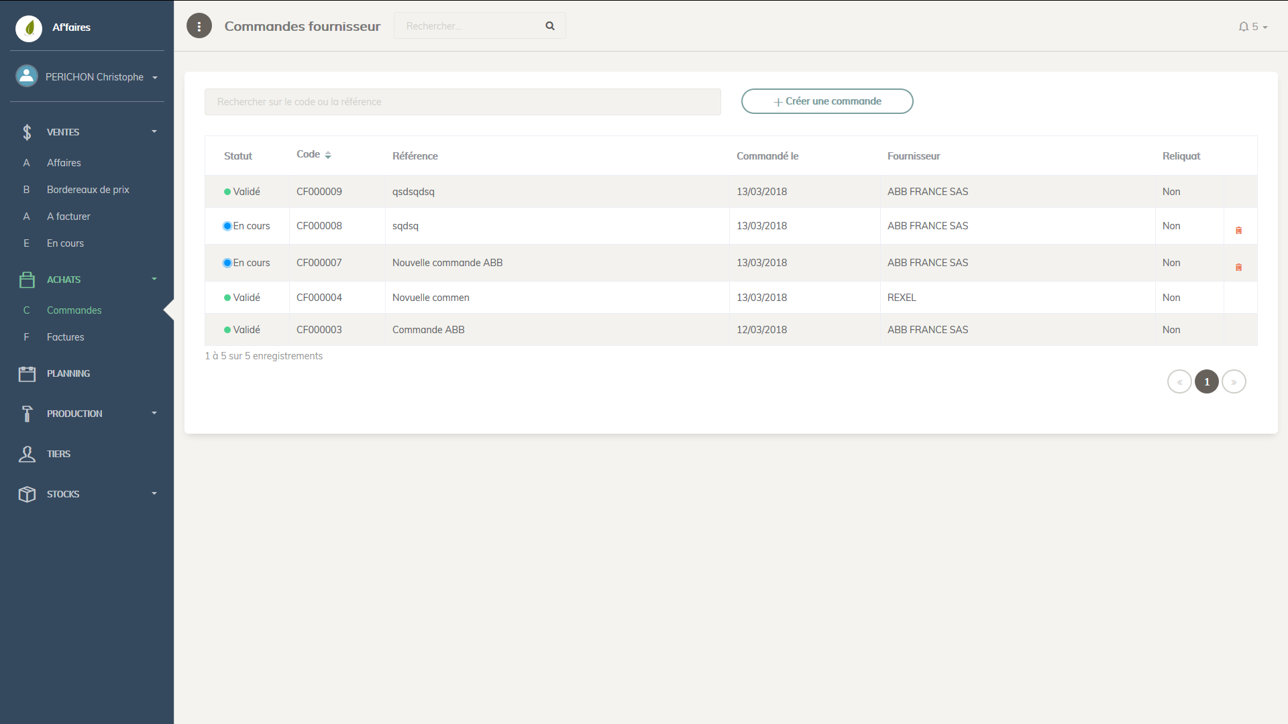This screenshot has width=1288, height=724.
Task: Expand the STOCKS section arrow
Action: pos(154,493)
